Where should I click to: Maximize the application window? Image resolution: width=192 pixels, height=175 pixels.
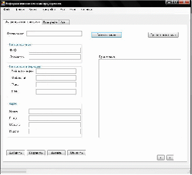point(175,2)
